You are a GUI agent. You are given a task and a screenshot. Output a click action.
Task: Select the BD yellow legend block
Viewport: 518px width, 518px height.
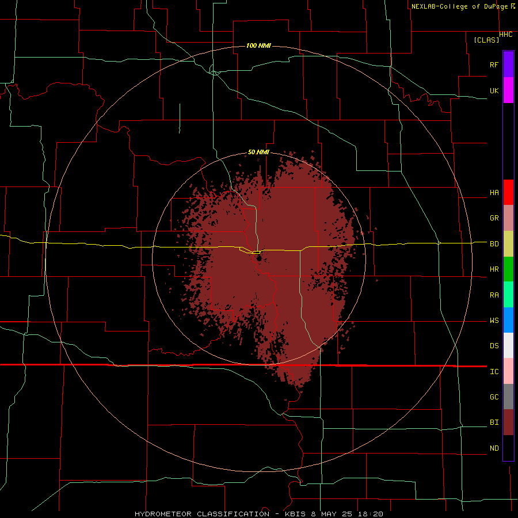pos(508,244)
